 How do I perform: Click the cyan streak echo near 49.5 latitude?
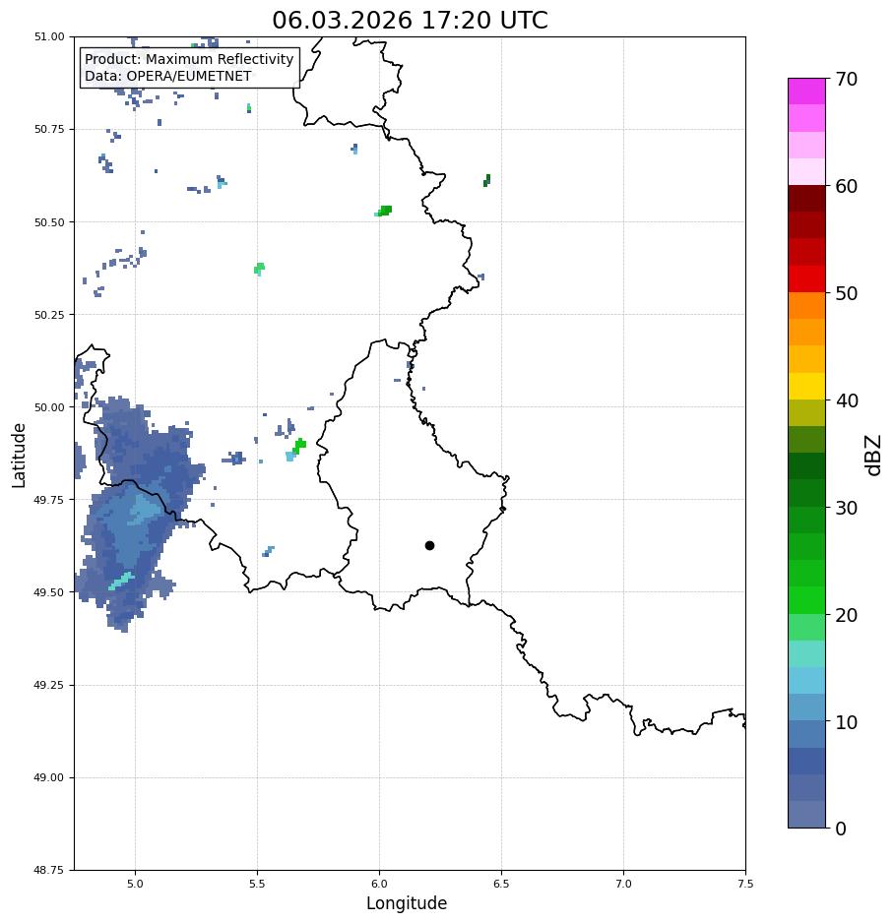click(x=122, y=581)
